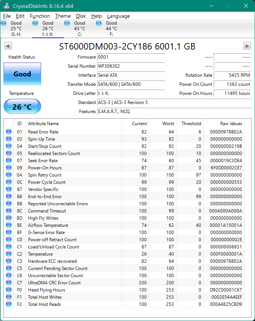Click the blue dot next to Reallocated Sectors Count
Image resolution: width=255 pixels, height=321 pixels.
click(x=9, y=153)
